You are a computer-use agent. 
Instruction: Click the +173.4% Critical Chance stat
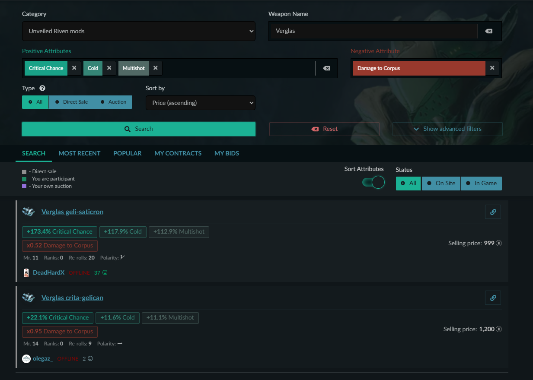(x=60, y=232)
